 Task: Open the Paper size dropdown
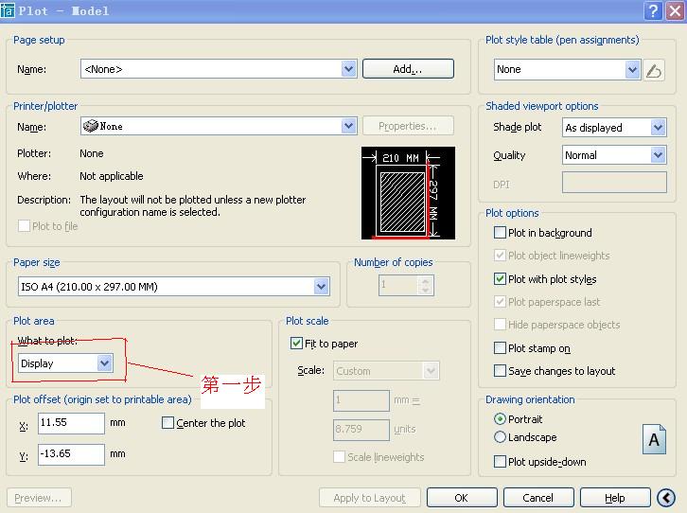321,287
